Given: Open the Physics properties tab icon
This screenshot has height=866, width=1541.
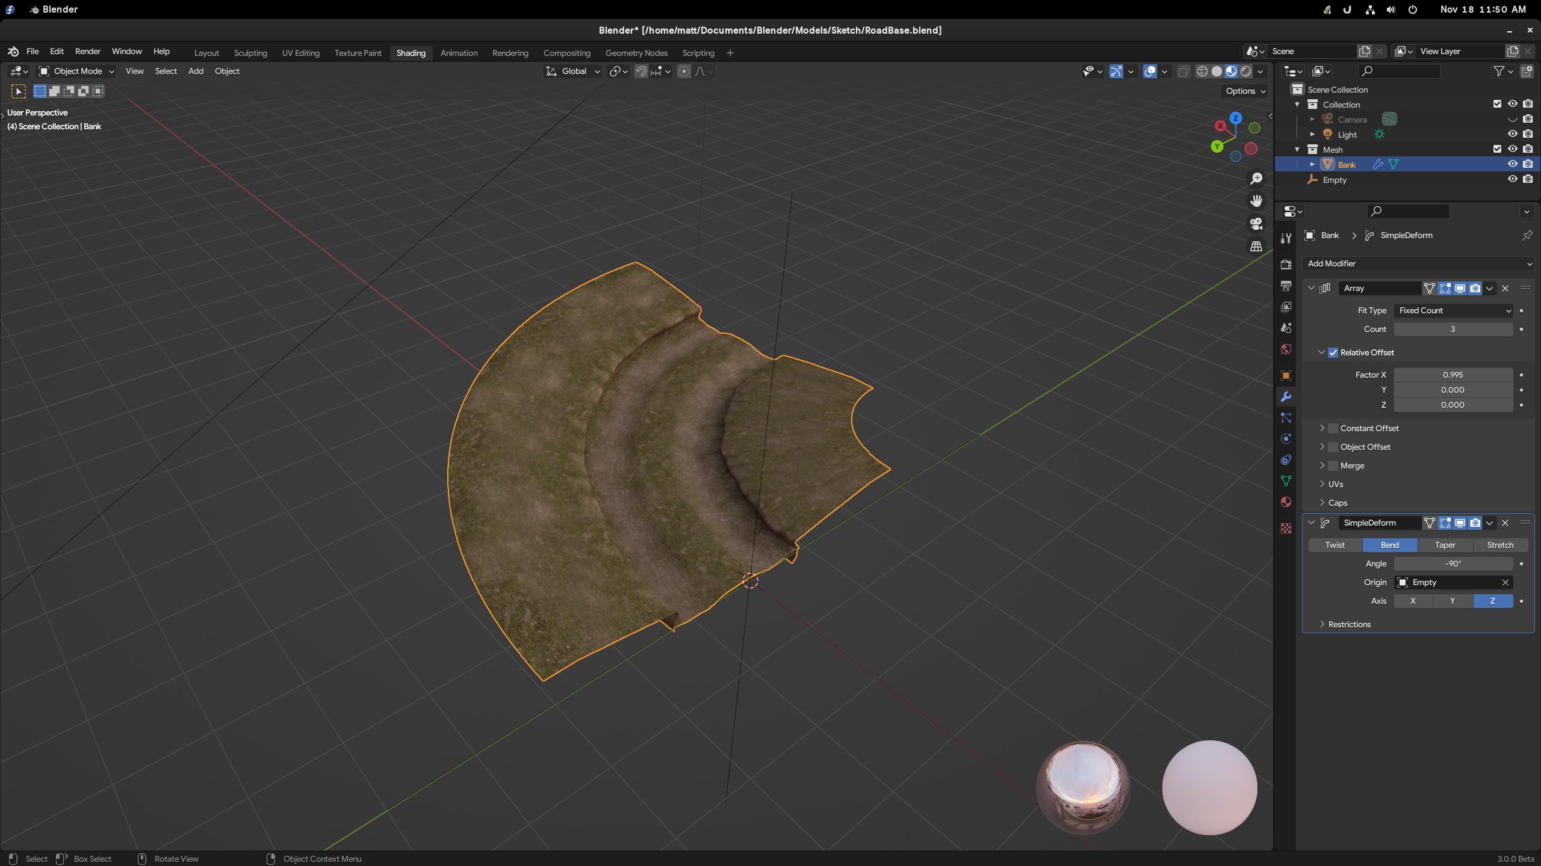Looking at the screenshot, I should [x=1286, y=438].
